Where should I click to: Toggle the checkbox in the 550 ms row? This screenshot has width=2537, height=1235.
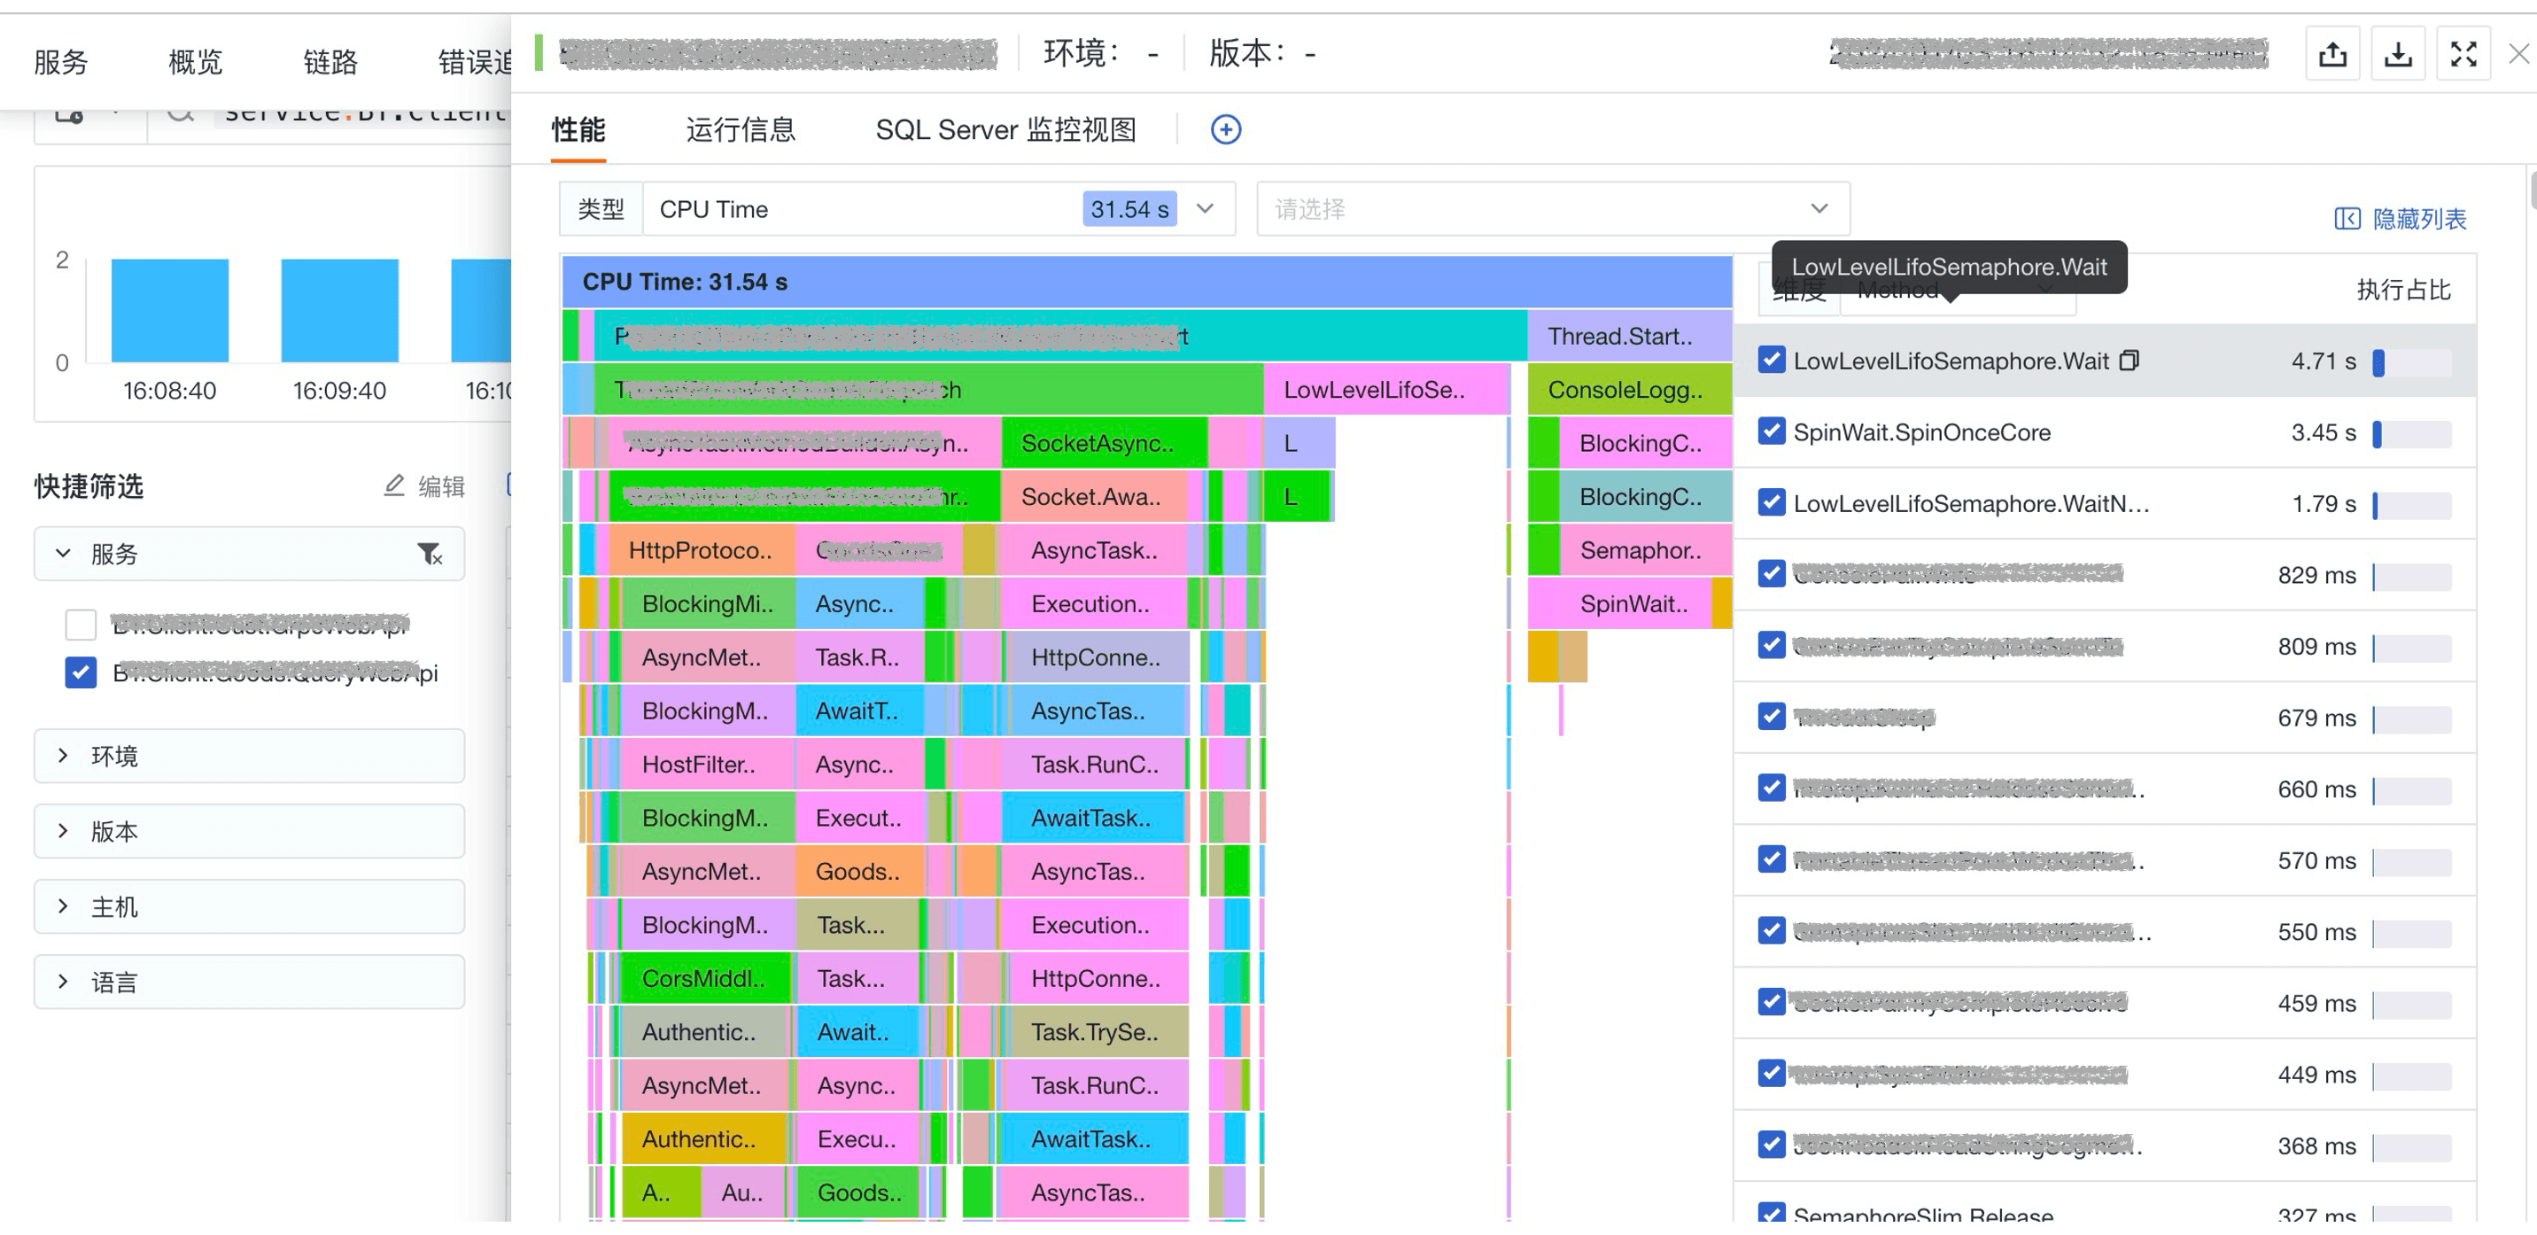1771,931
